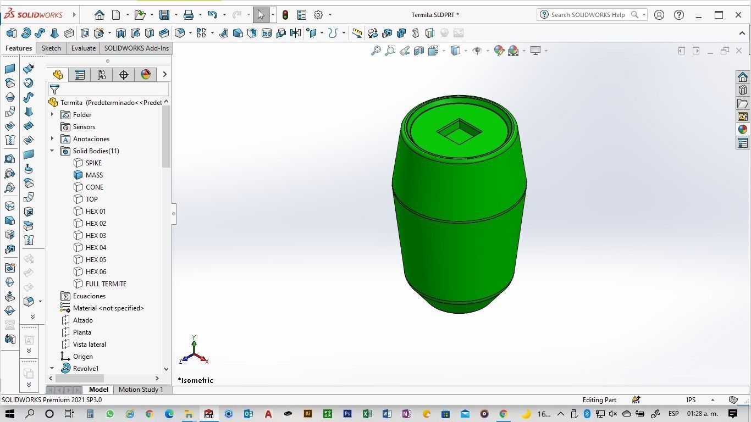
Task: Open the PropertyManager tab icon
Action: [80, 75]
